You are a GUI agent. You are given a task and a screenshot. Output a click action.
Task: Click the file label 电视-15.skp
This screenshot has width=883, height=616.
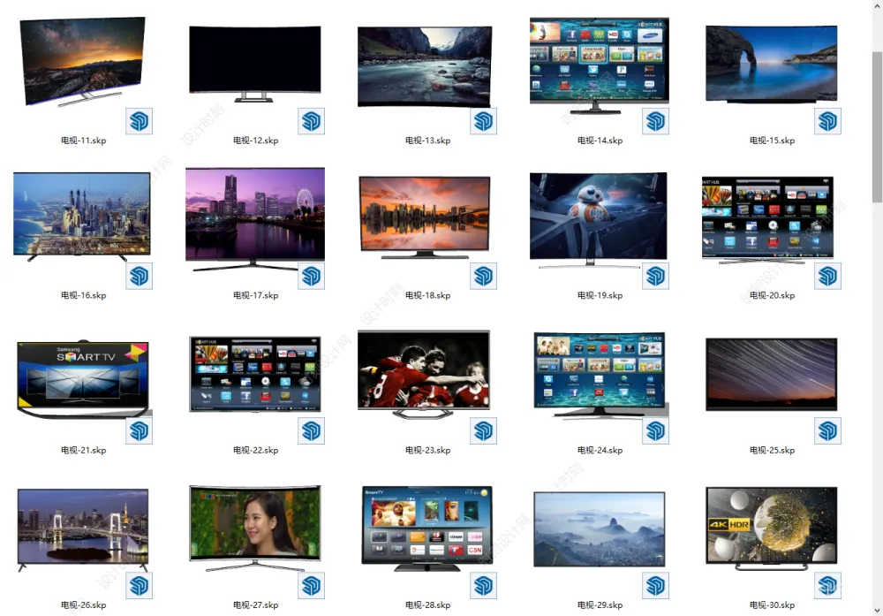[772, 141]
